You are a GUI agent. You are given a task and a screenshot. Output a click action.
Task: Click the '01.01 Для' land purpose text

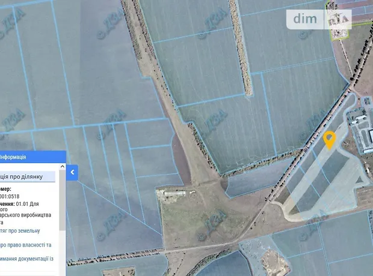41,204
